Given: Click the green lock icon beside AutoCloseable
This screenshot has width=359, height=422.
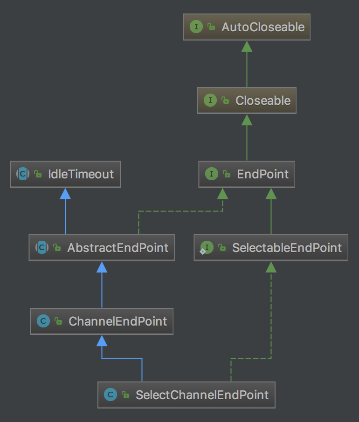Looking at the screenshot, I should [x=211, y=27].
